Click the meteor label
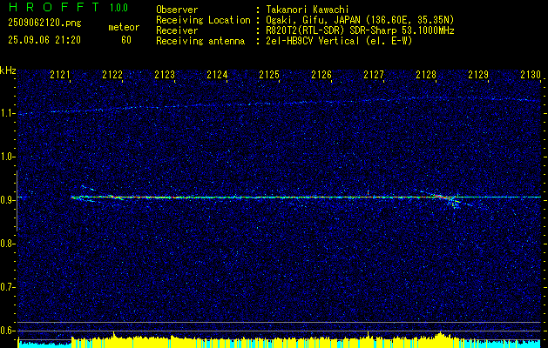548x348 pixels. pos(124,27)
